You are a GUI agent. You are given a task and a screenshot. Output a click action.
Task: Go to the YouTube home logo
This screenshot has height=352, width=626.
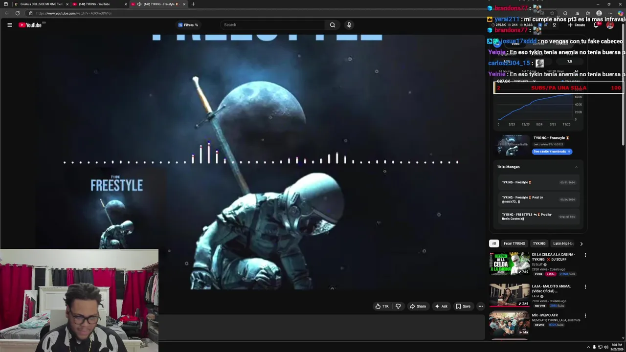(x=30, y=25)
